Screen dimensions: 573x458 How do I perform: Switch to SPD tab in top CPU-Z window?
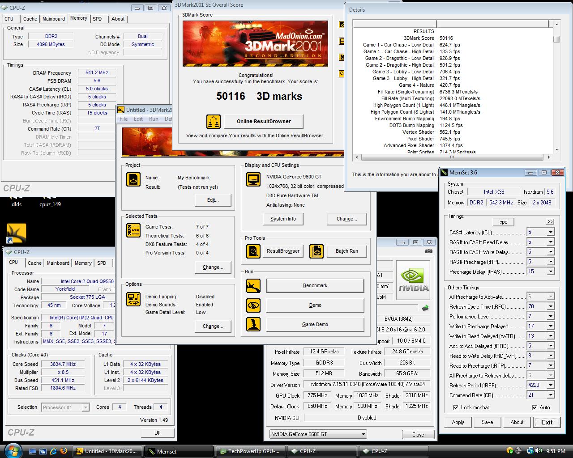(97, 19)
